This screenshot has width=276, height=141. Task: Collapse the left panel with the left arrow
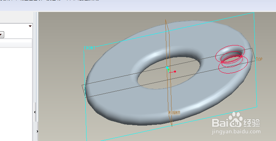click(35, 112)
